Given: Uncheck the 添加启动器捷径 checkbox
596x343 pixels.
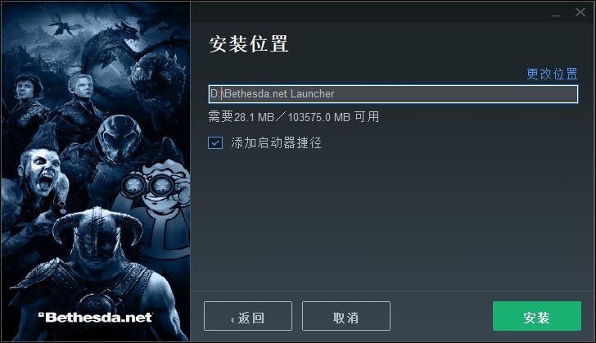Looking at the screenshot, I should pyautogui.click(x=215, y=142).
